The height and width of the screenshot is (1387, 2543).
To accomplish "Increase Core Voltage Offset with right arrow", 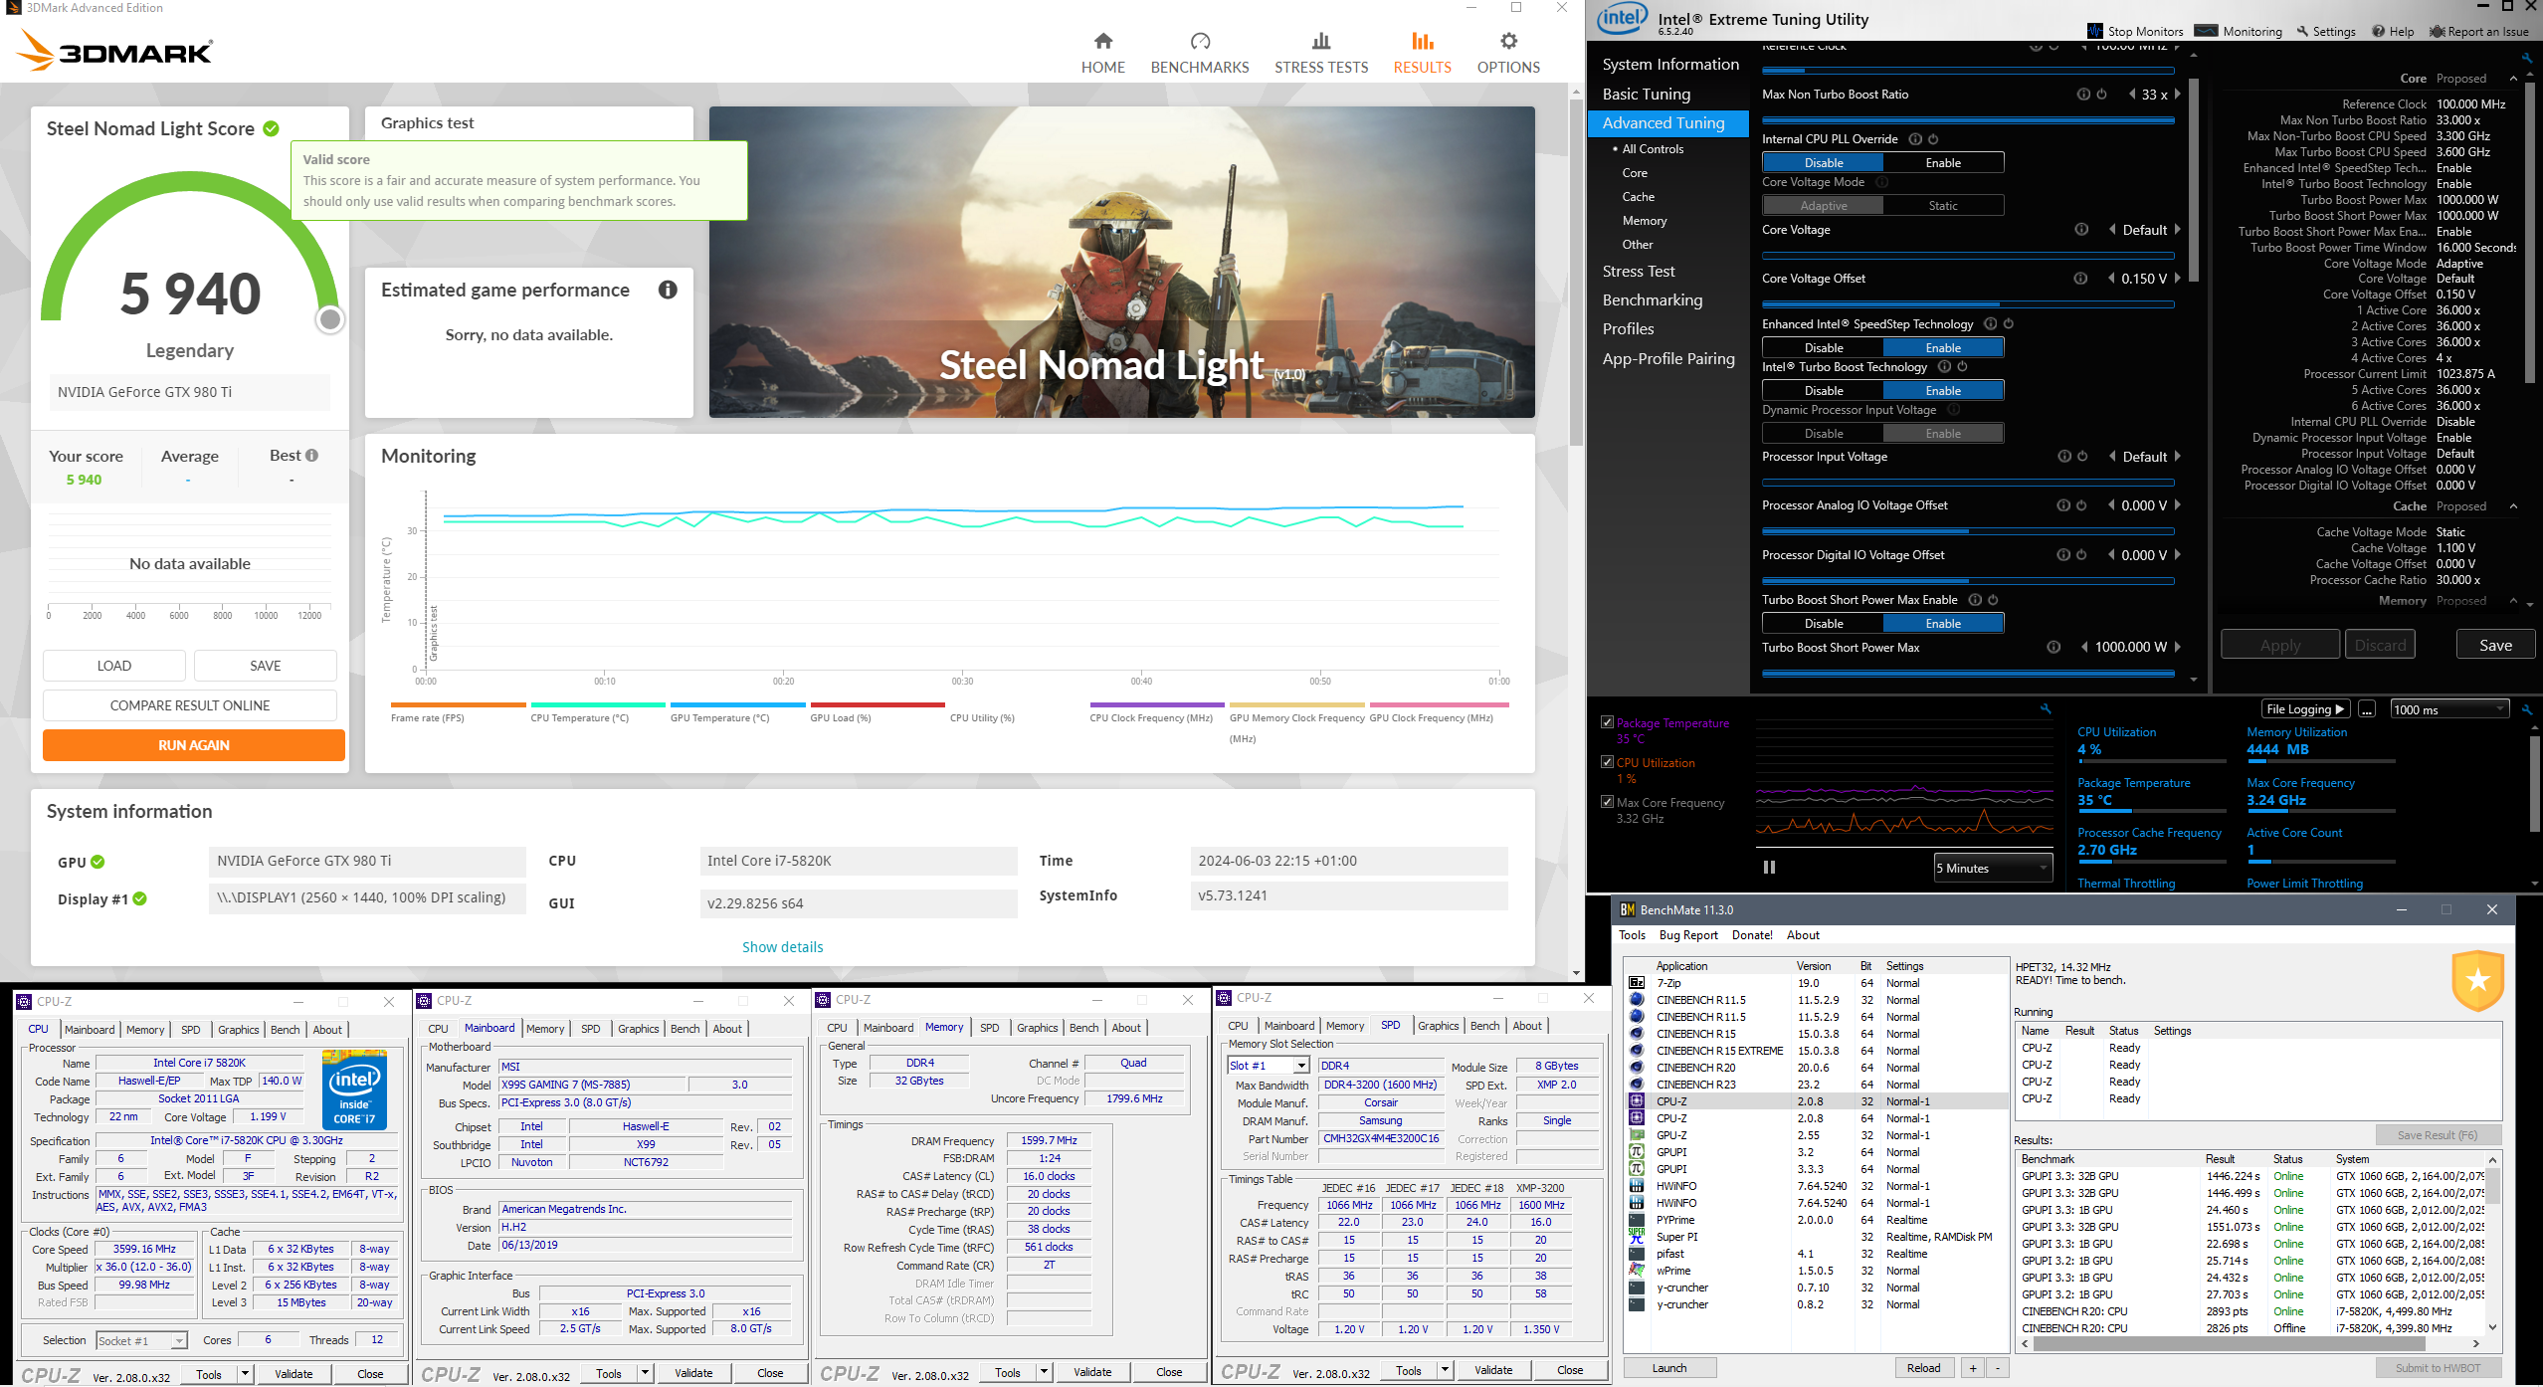I will [x=2178, y=279].
